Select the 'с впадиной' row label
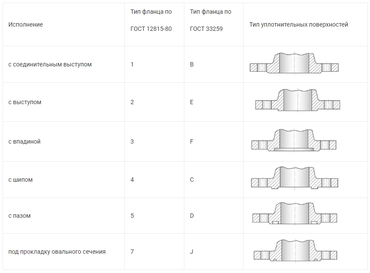Viewport: 370px width, 273px height. tap(24, 141)
